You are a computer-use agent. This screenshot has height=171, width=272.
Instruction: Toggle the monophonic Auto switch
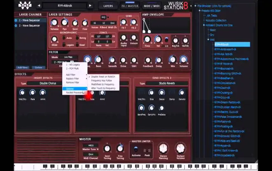click(64, 37)
